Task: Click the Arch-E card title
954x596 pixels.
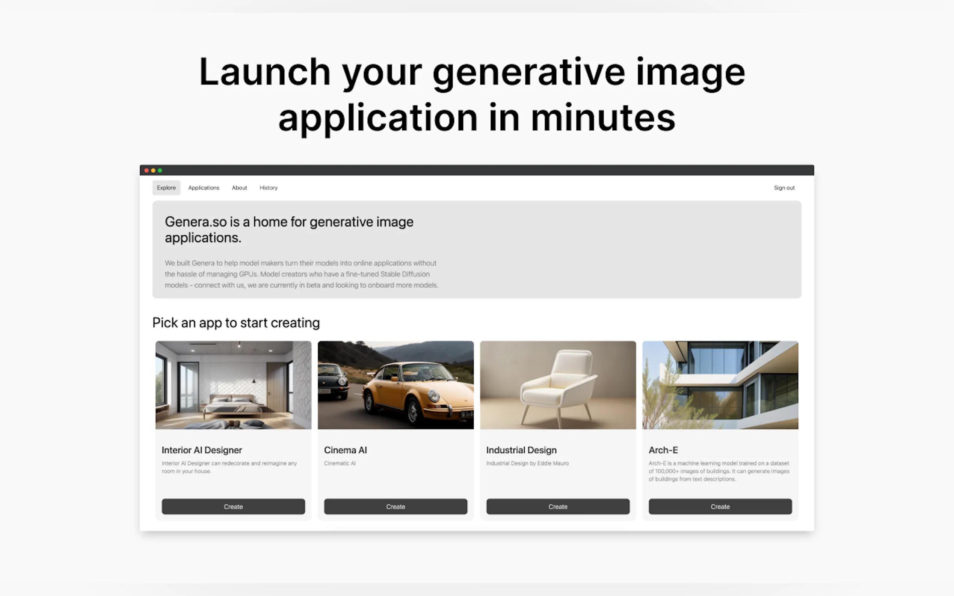Action: pyautogui.click(x=663, y=450)
